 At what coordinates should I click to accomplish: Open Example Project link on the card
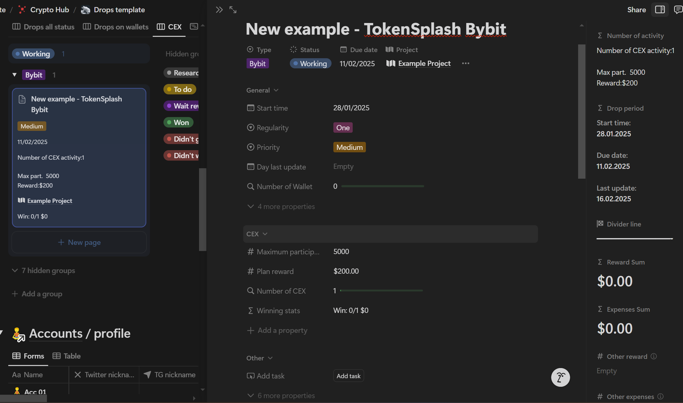tap(45, 201)
